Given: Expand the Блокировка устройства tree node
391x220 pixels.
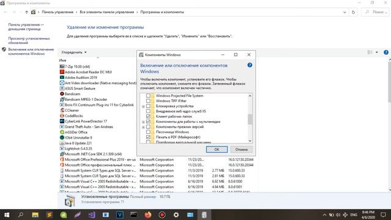Looking at the screenshot, I should (x=144, y=106).
